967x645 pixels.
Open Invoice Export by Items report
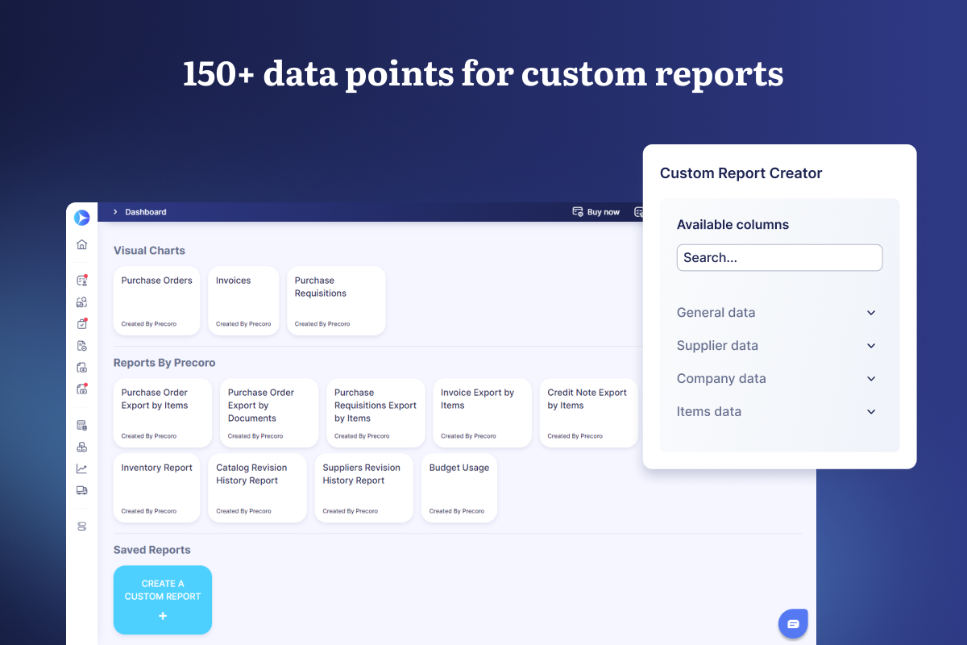coord(482,413)
